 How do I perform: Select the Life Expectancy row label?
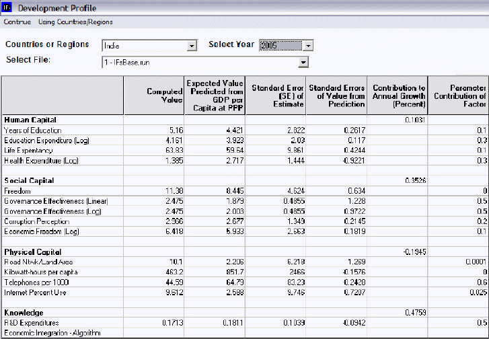tap(28, 151)
